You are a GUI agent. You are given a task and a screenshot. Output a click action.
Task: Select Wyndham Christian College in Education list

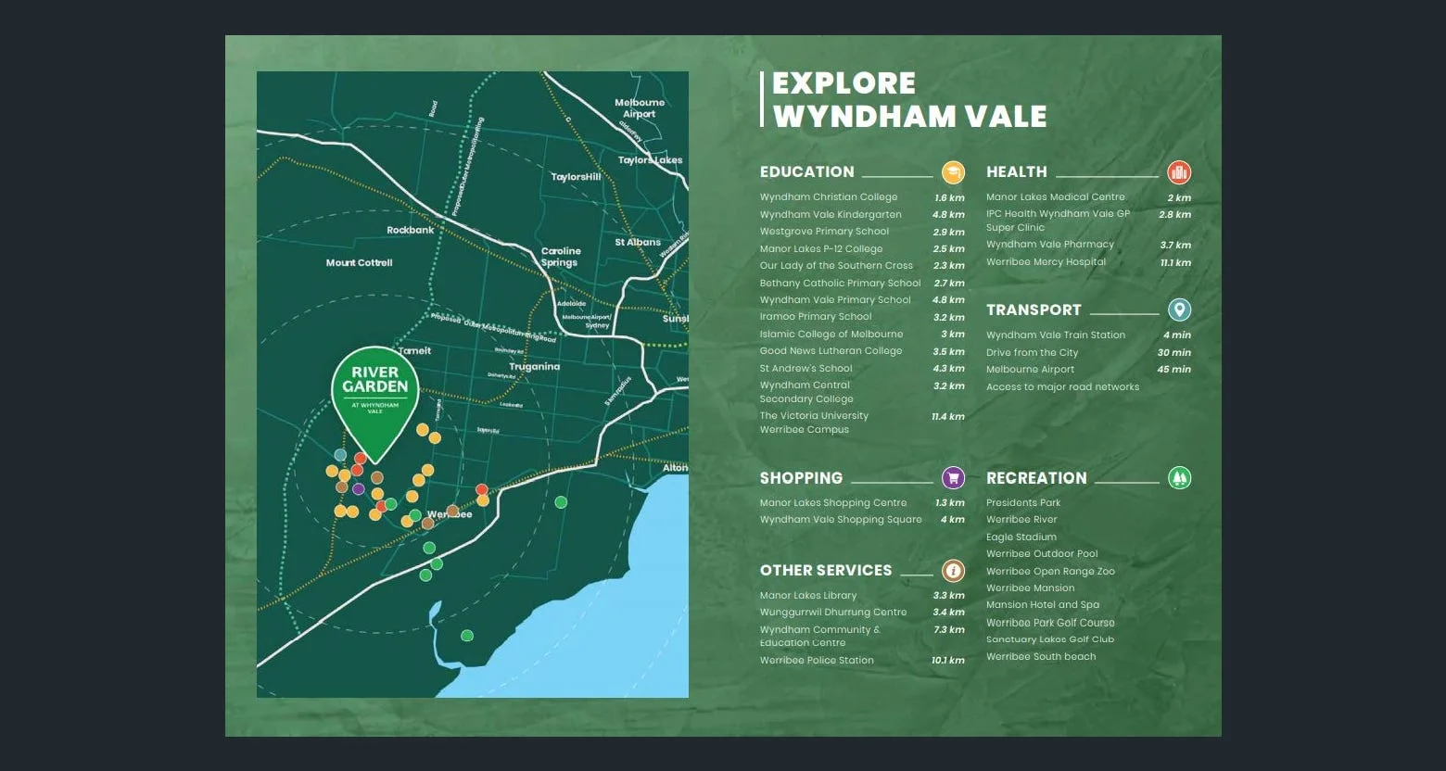pos(829,197)
